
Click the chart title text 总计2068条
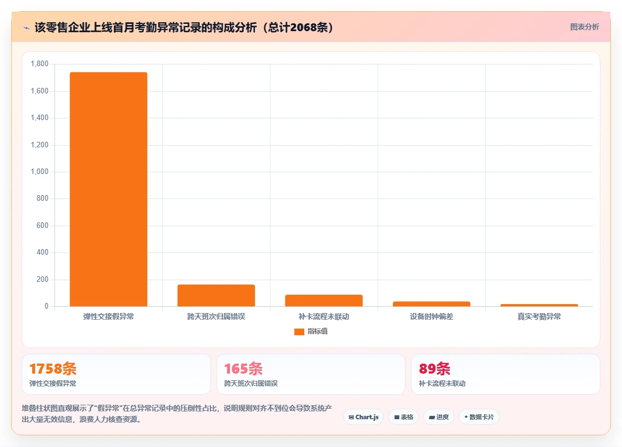(298, 27)
